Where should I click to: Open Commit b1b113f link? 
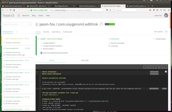49,43
